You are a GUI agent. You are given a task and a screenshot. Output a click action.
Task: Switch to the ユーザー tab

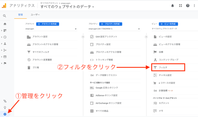[x=35, y=15]
